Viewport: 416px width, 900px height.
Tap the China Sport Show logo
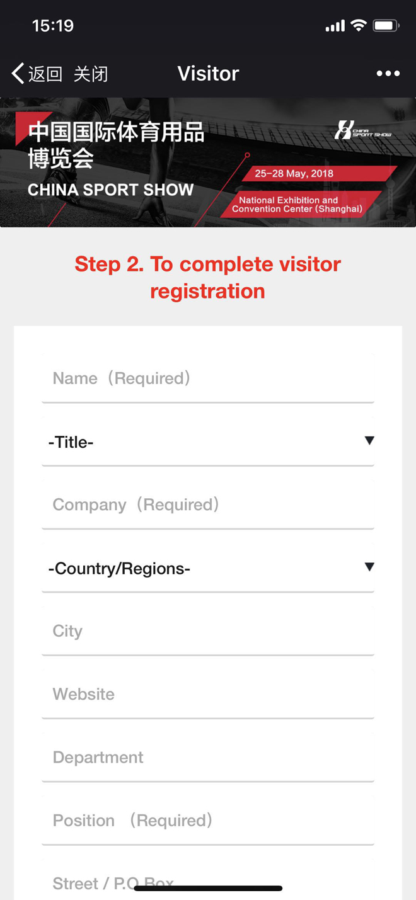[362, 130]
